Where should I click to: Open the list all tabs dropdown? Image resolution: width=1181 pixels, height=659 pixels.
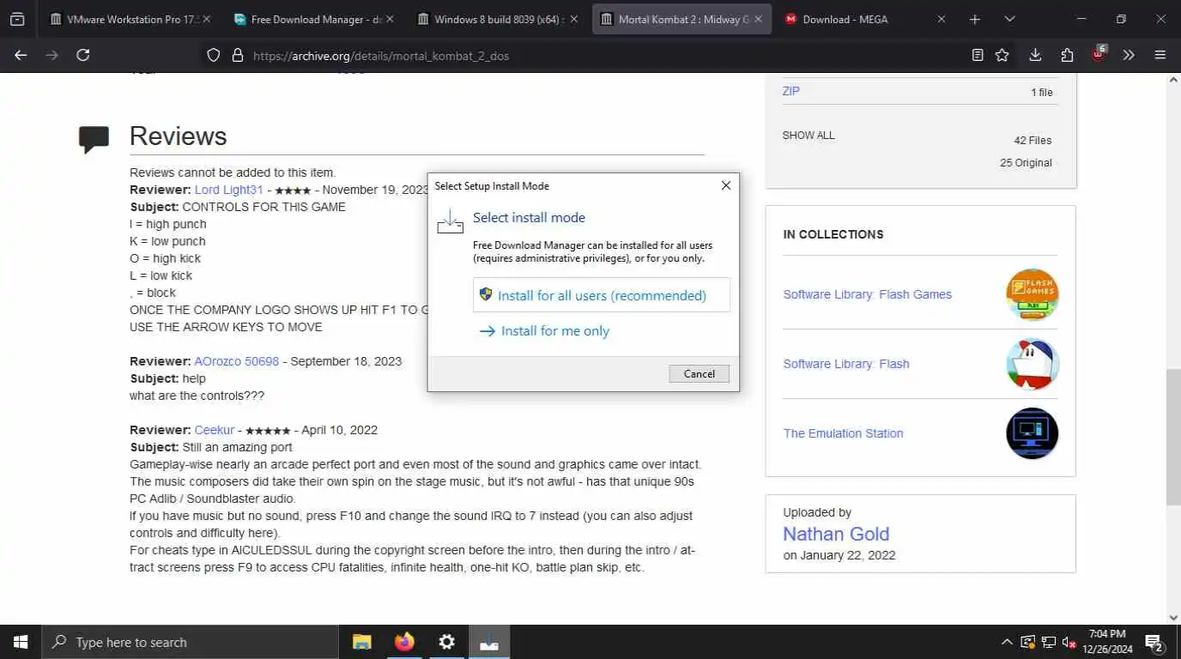click(1009, 19)
